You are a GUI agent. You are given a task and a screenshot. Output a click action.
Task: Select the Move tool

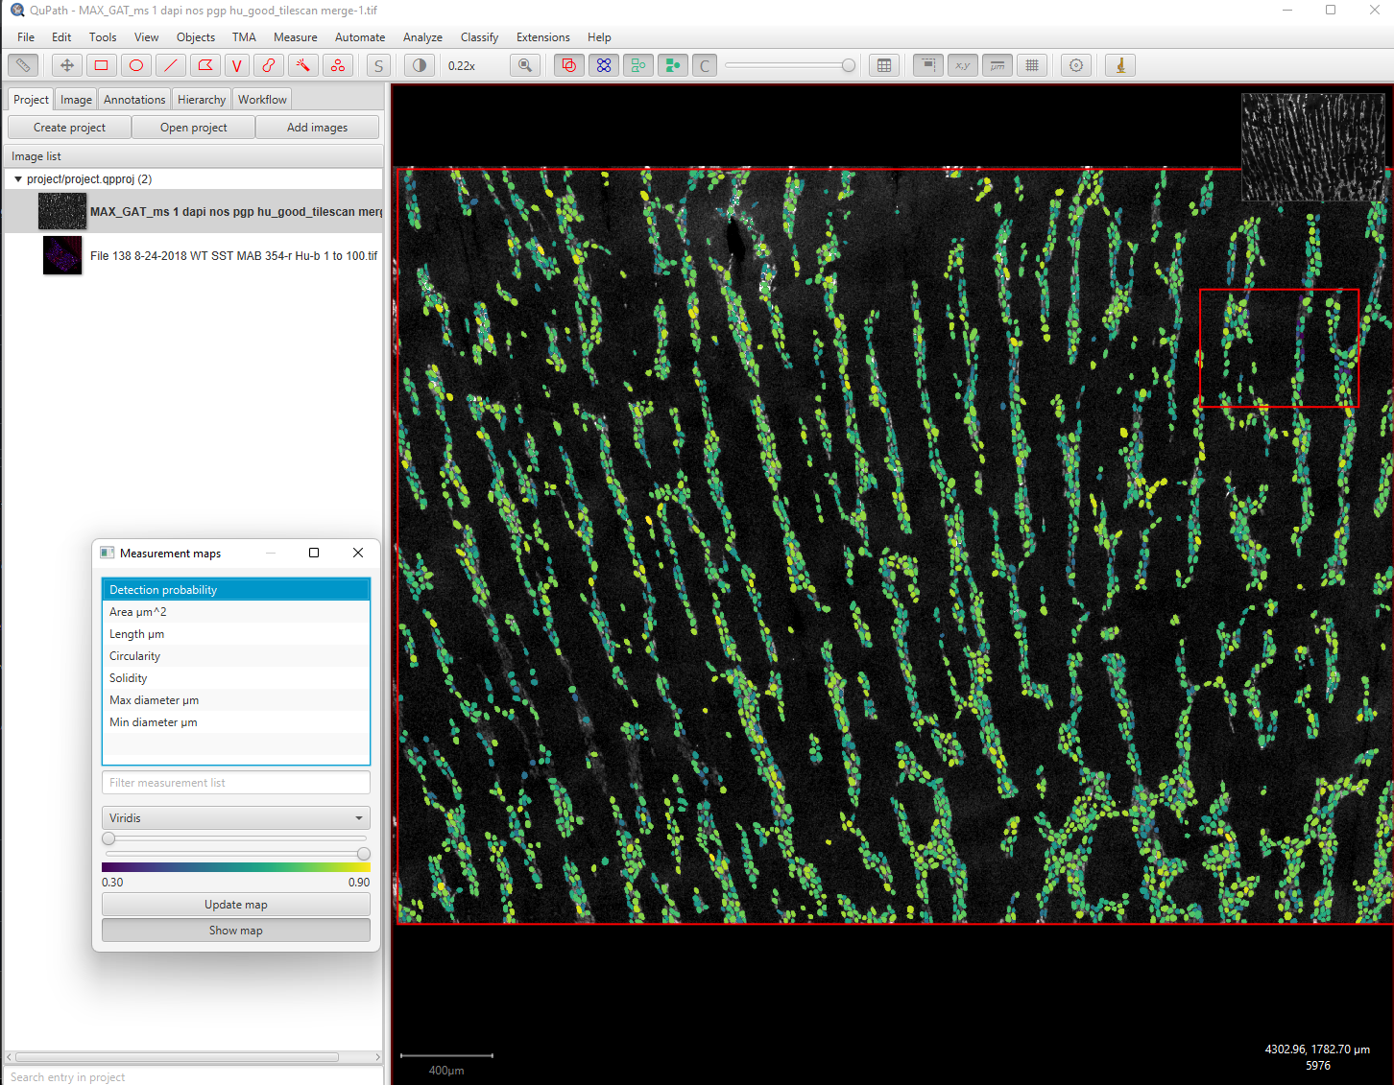[x=66, y=65]
